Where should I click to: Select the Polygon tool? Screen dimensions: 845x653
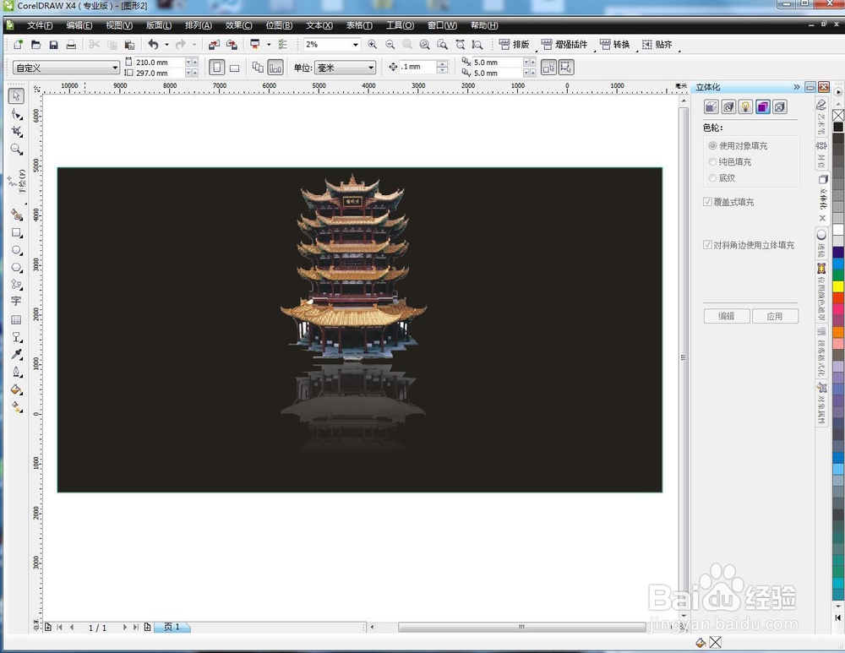tap(17, 268)
